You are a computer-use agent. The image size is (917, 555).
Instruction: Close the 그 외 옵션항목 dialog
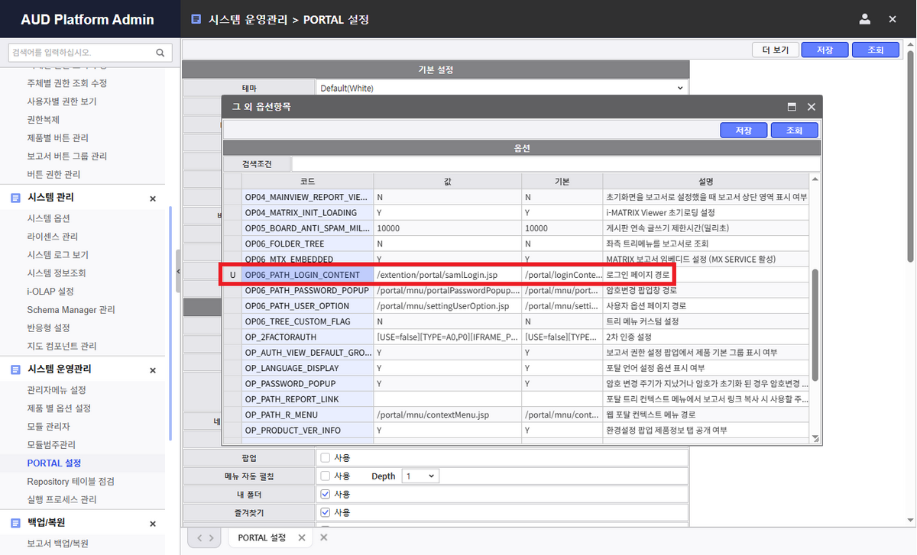[811, 107]
